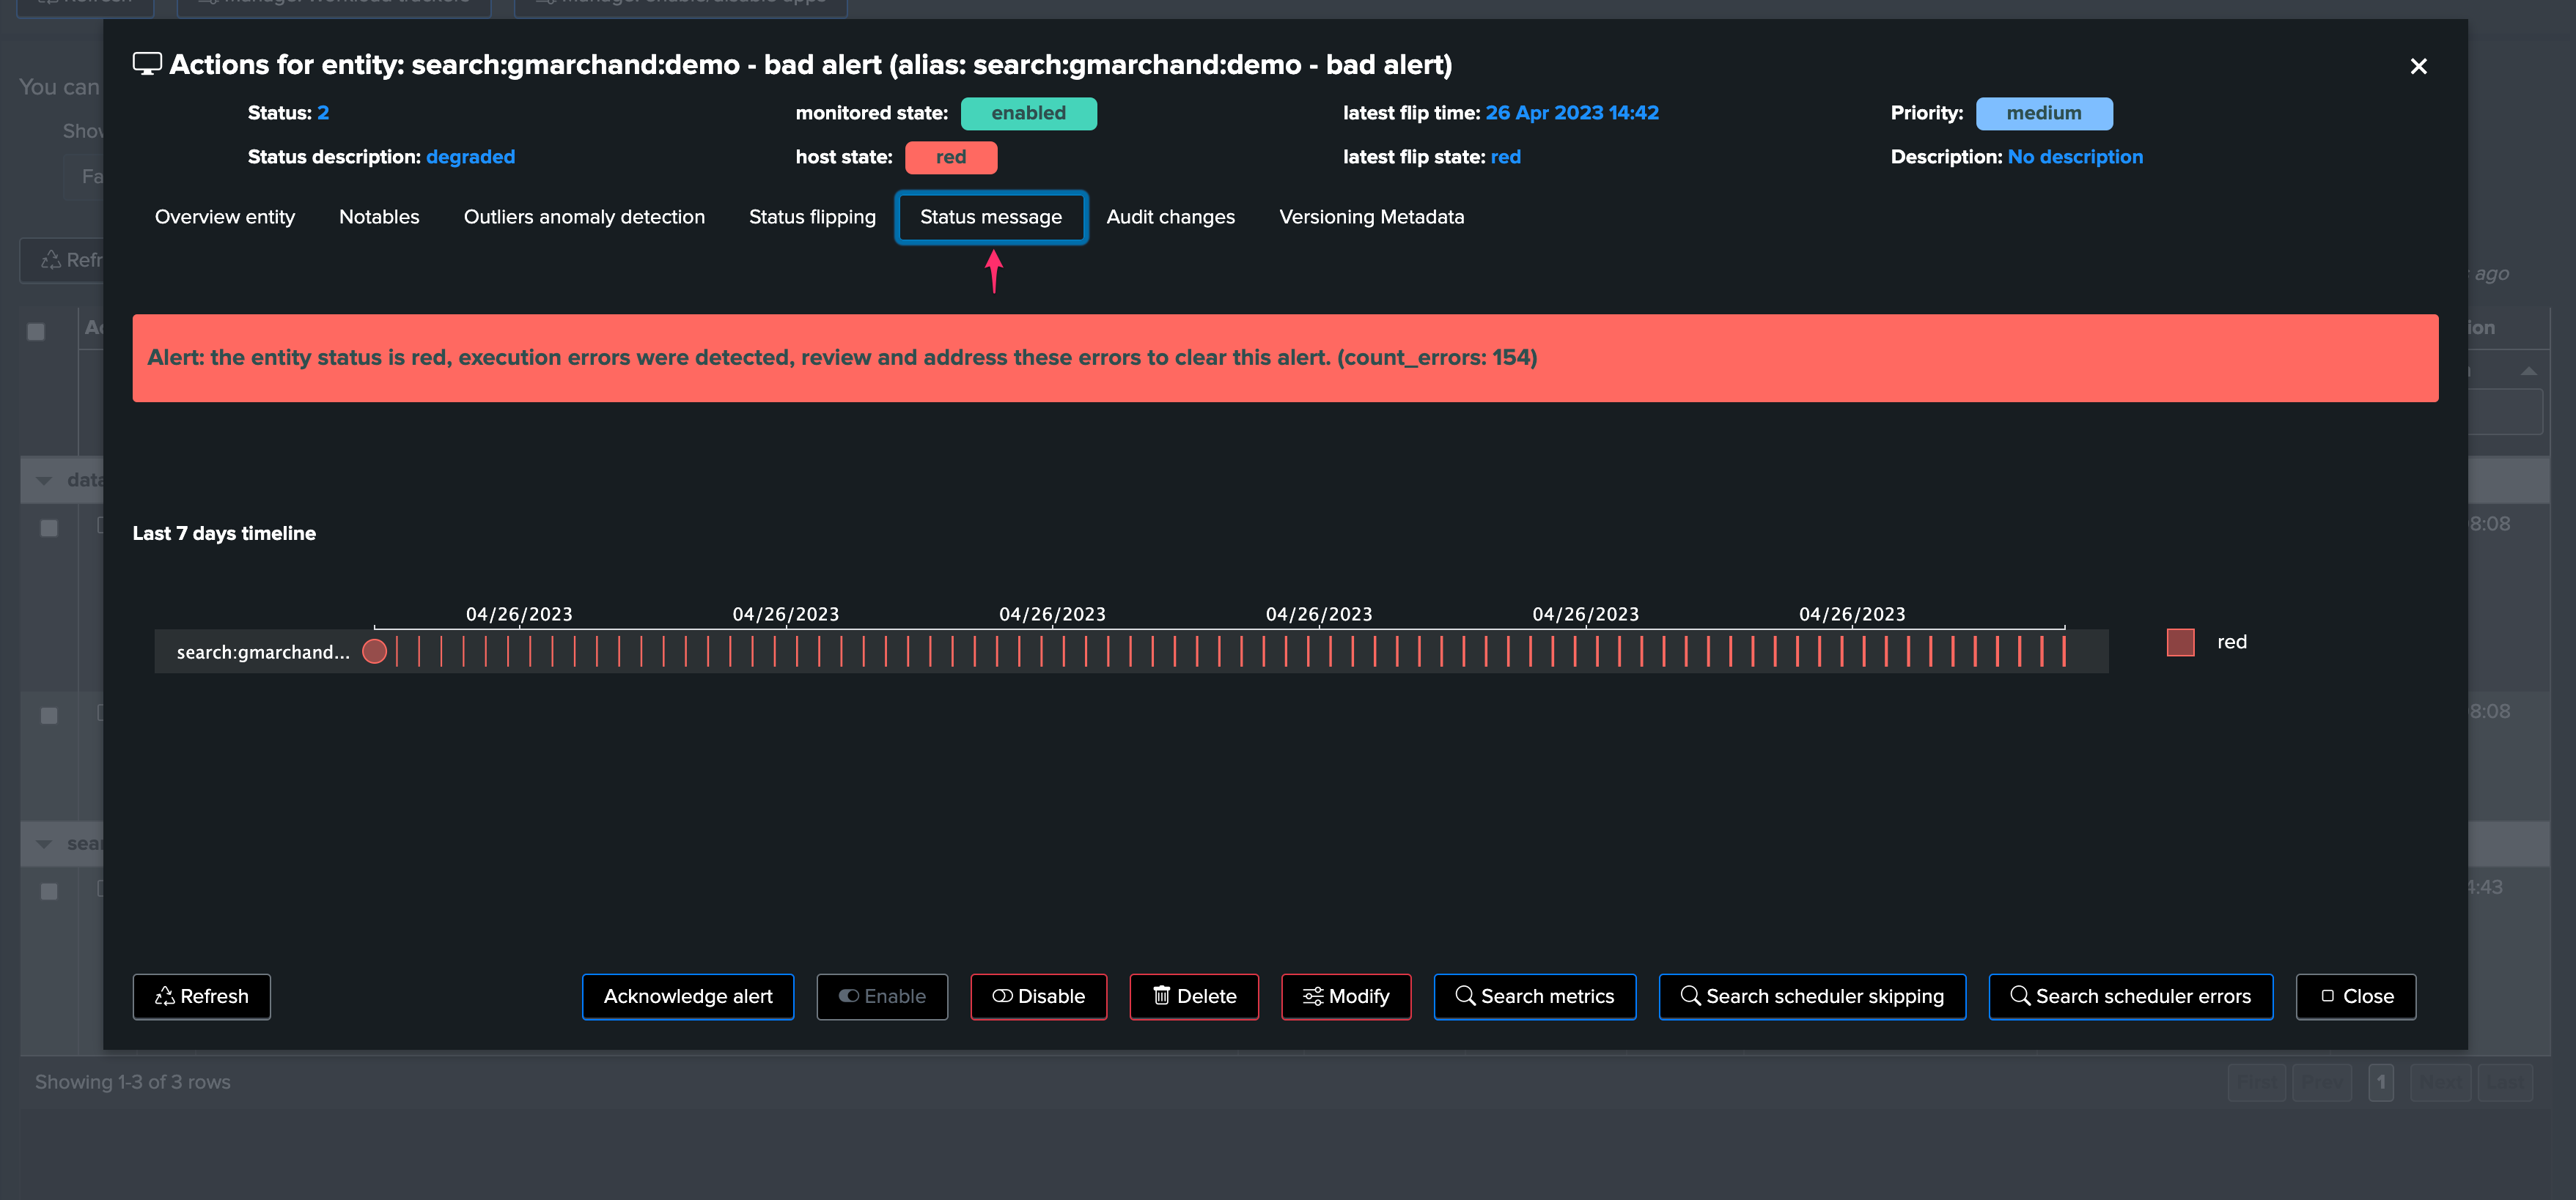The height and width of the screenshot is (1200, 2576).
Task: Click the red alert status message banner
Action: [1285, 358]
